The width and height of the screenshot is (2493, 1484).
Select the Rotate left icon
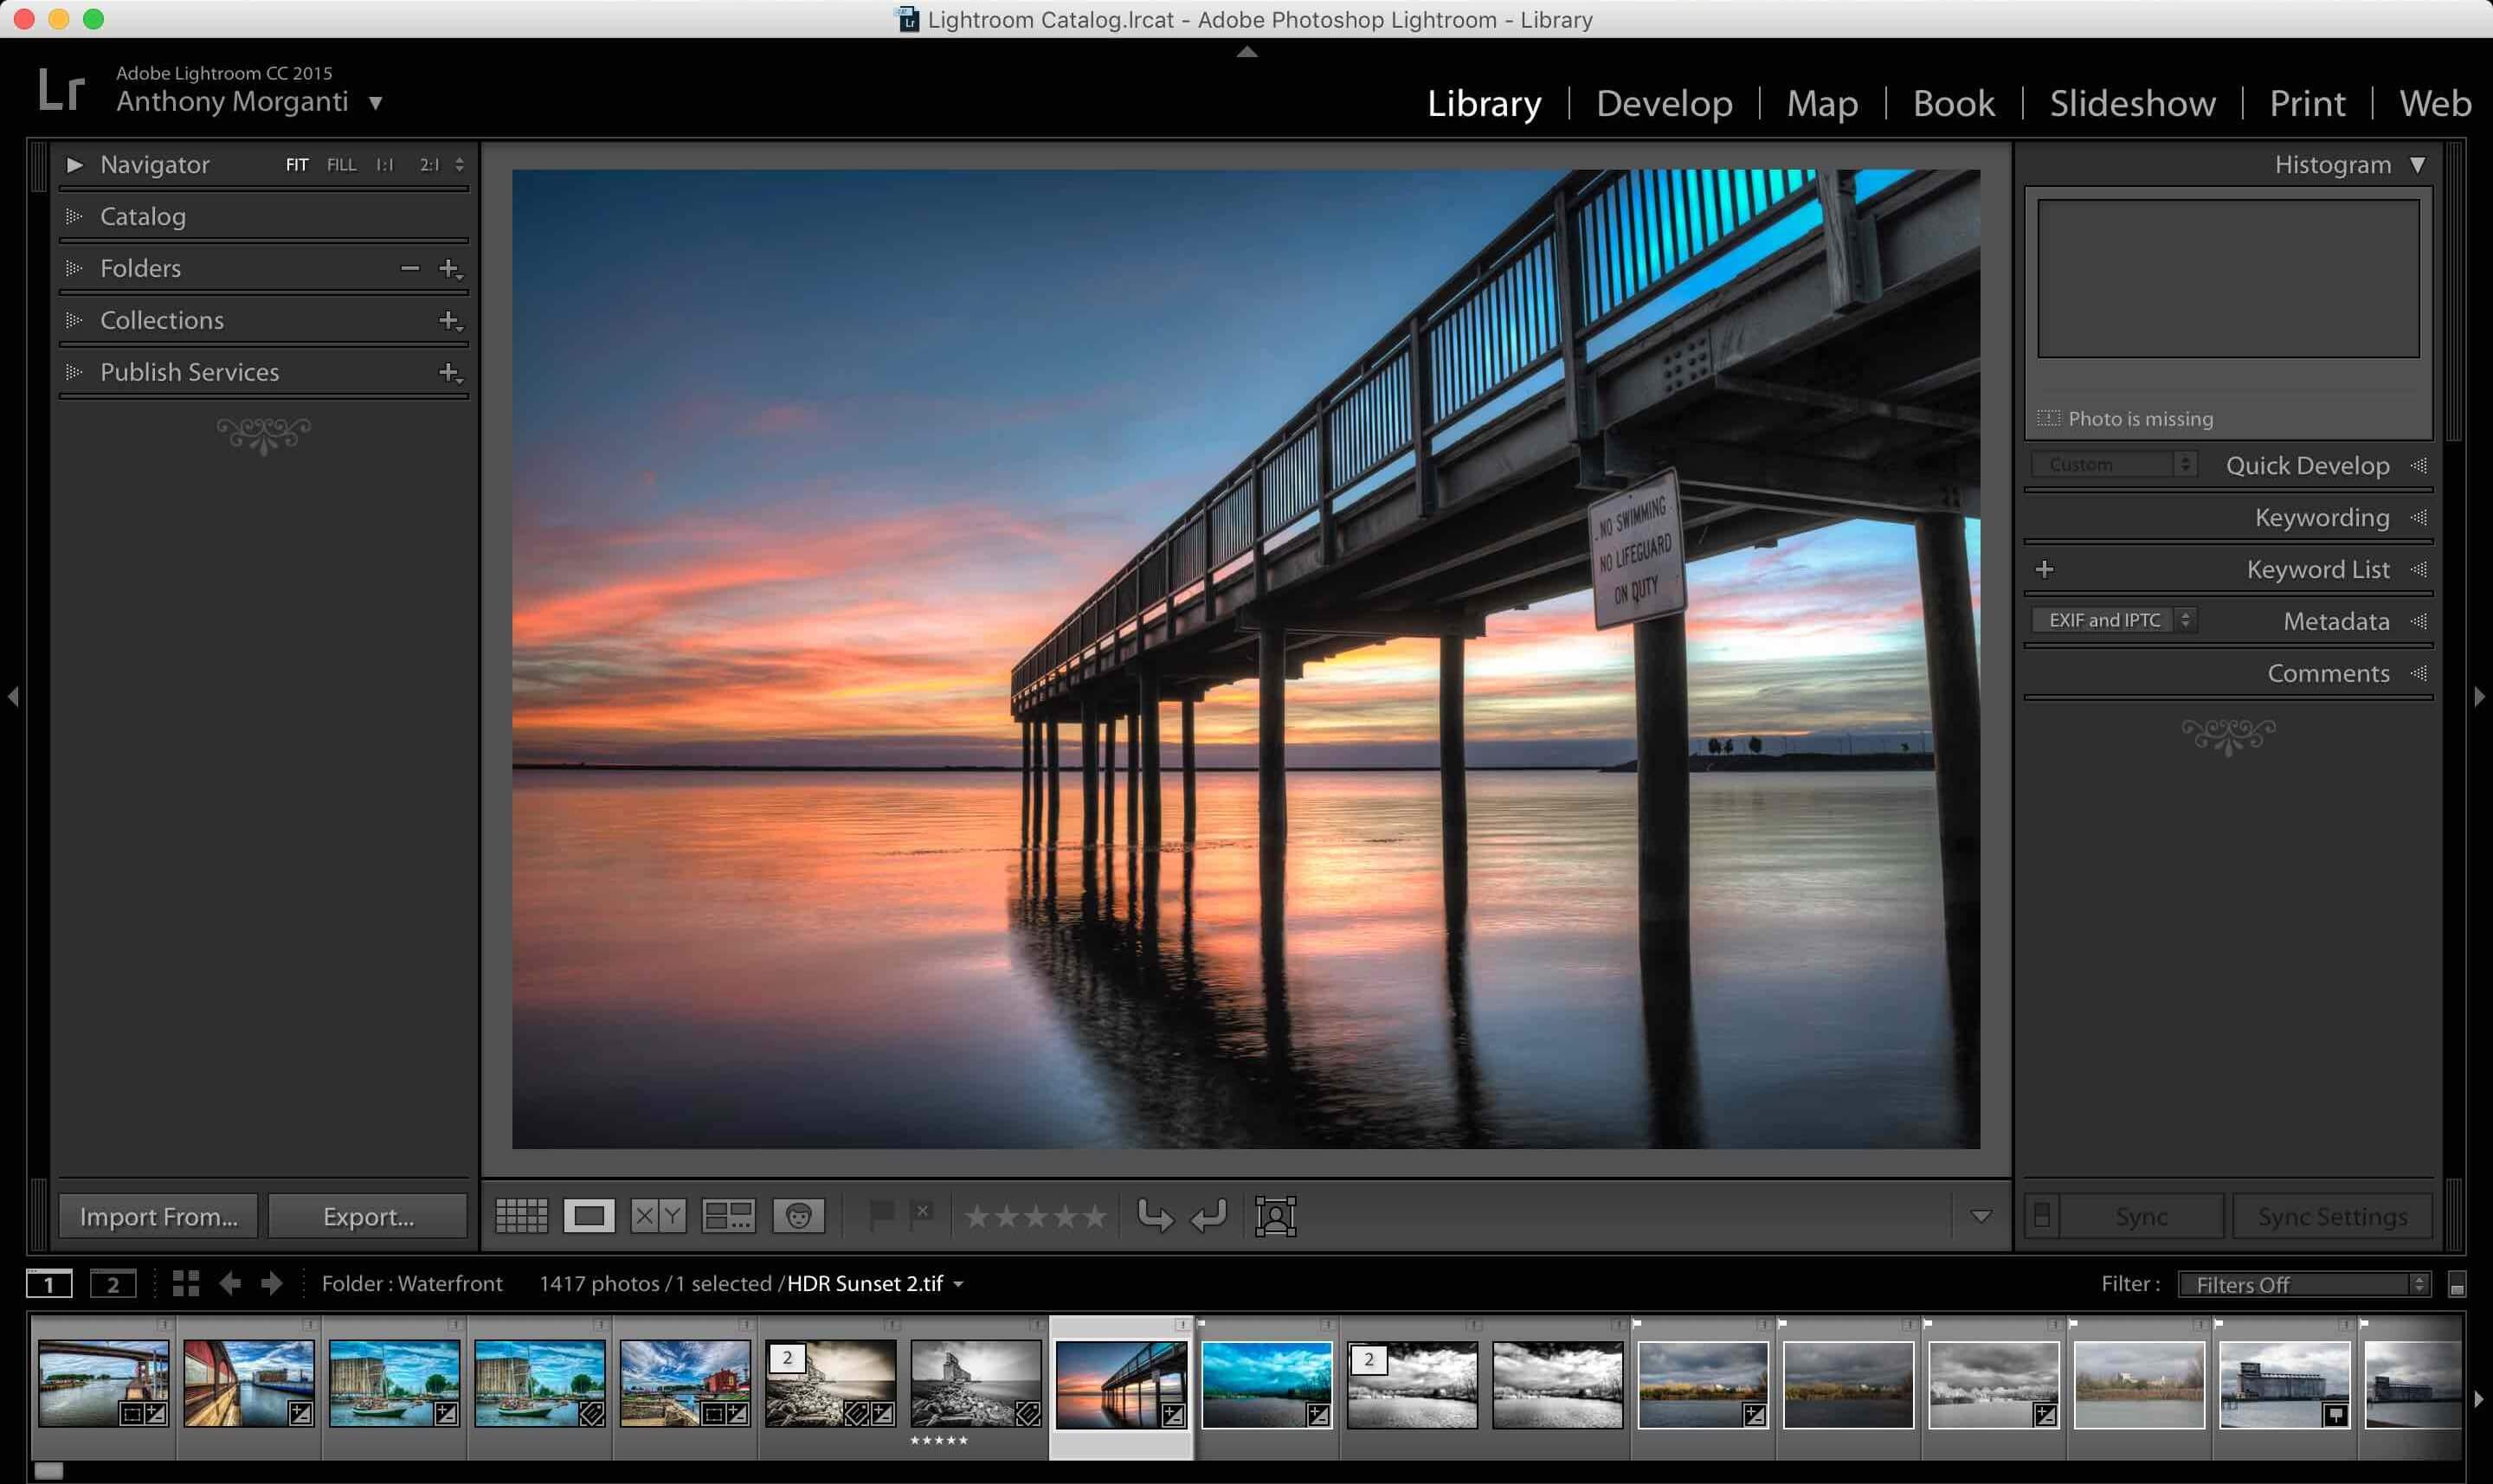[x=1207, y=1217]
